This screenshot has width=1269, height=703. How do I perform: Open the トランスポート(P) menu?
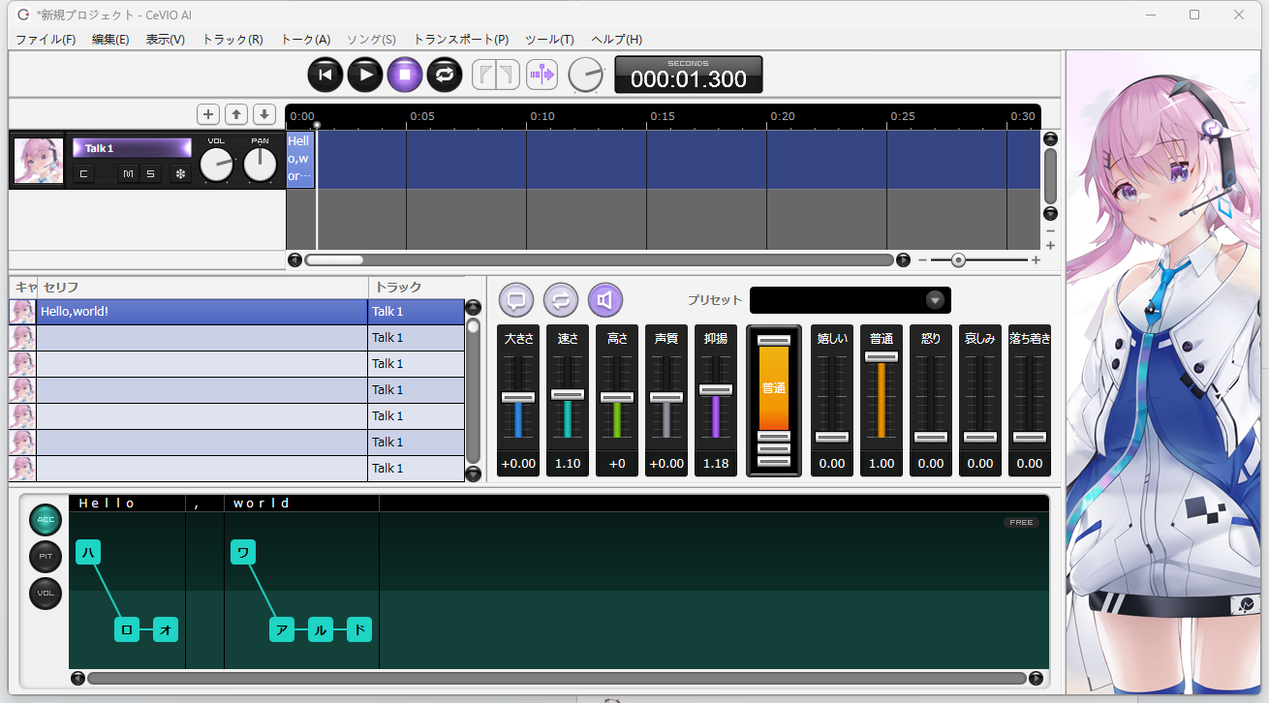click(460, 40)
